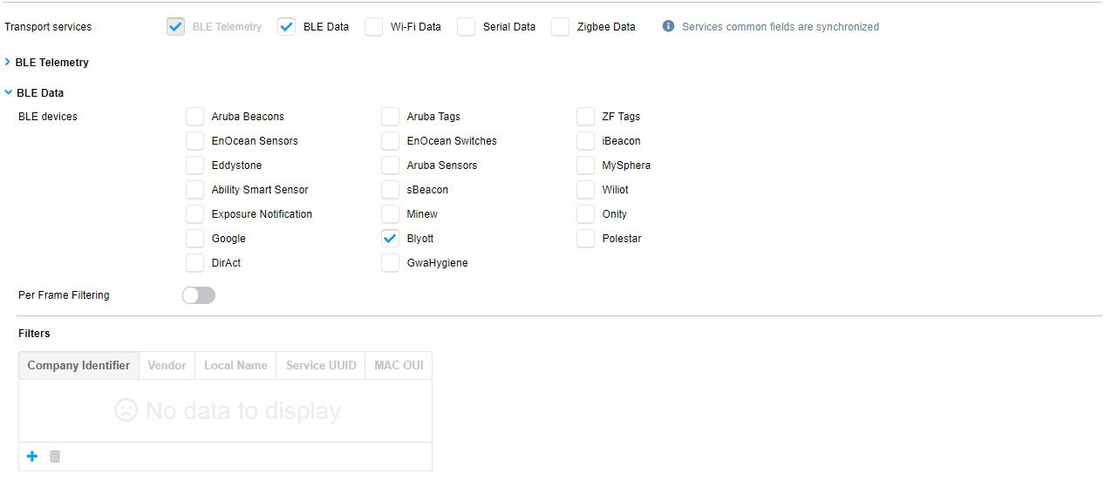Click the BLE devices label
Viewport: 1105px width, 480px height.
point(48,117)
